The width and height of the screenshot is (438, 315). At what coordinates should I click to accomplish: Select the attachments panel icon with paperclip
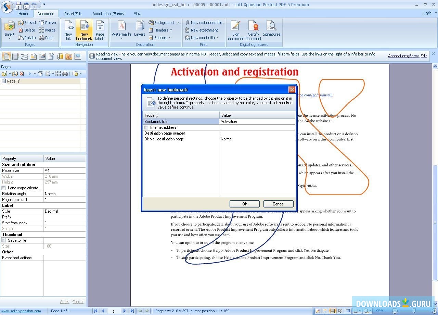point(60,56)
